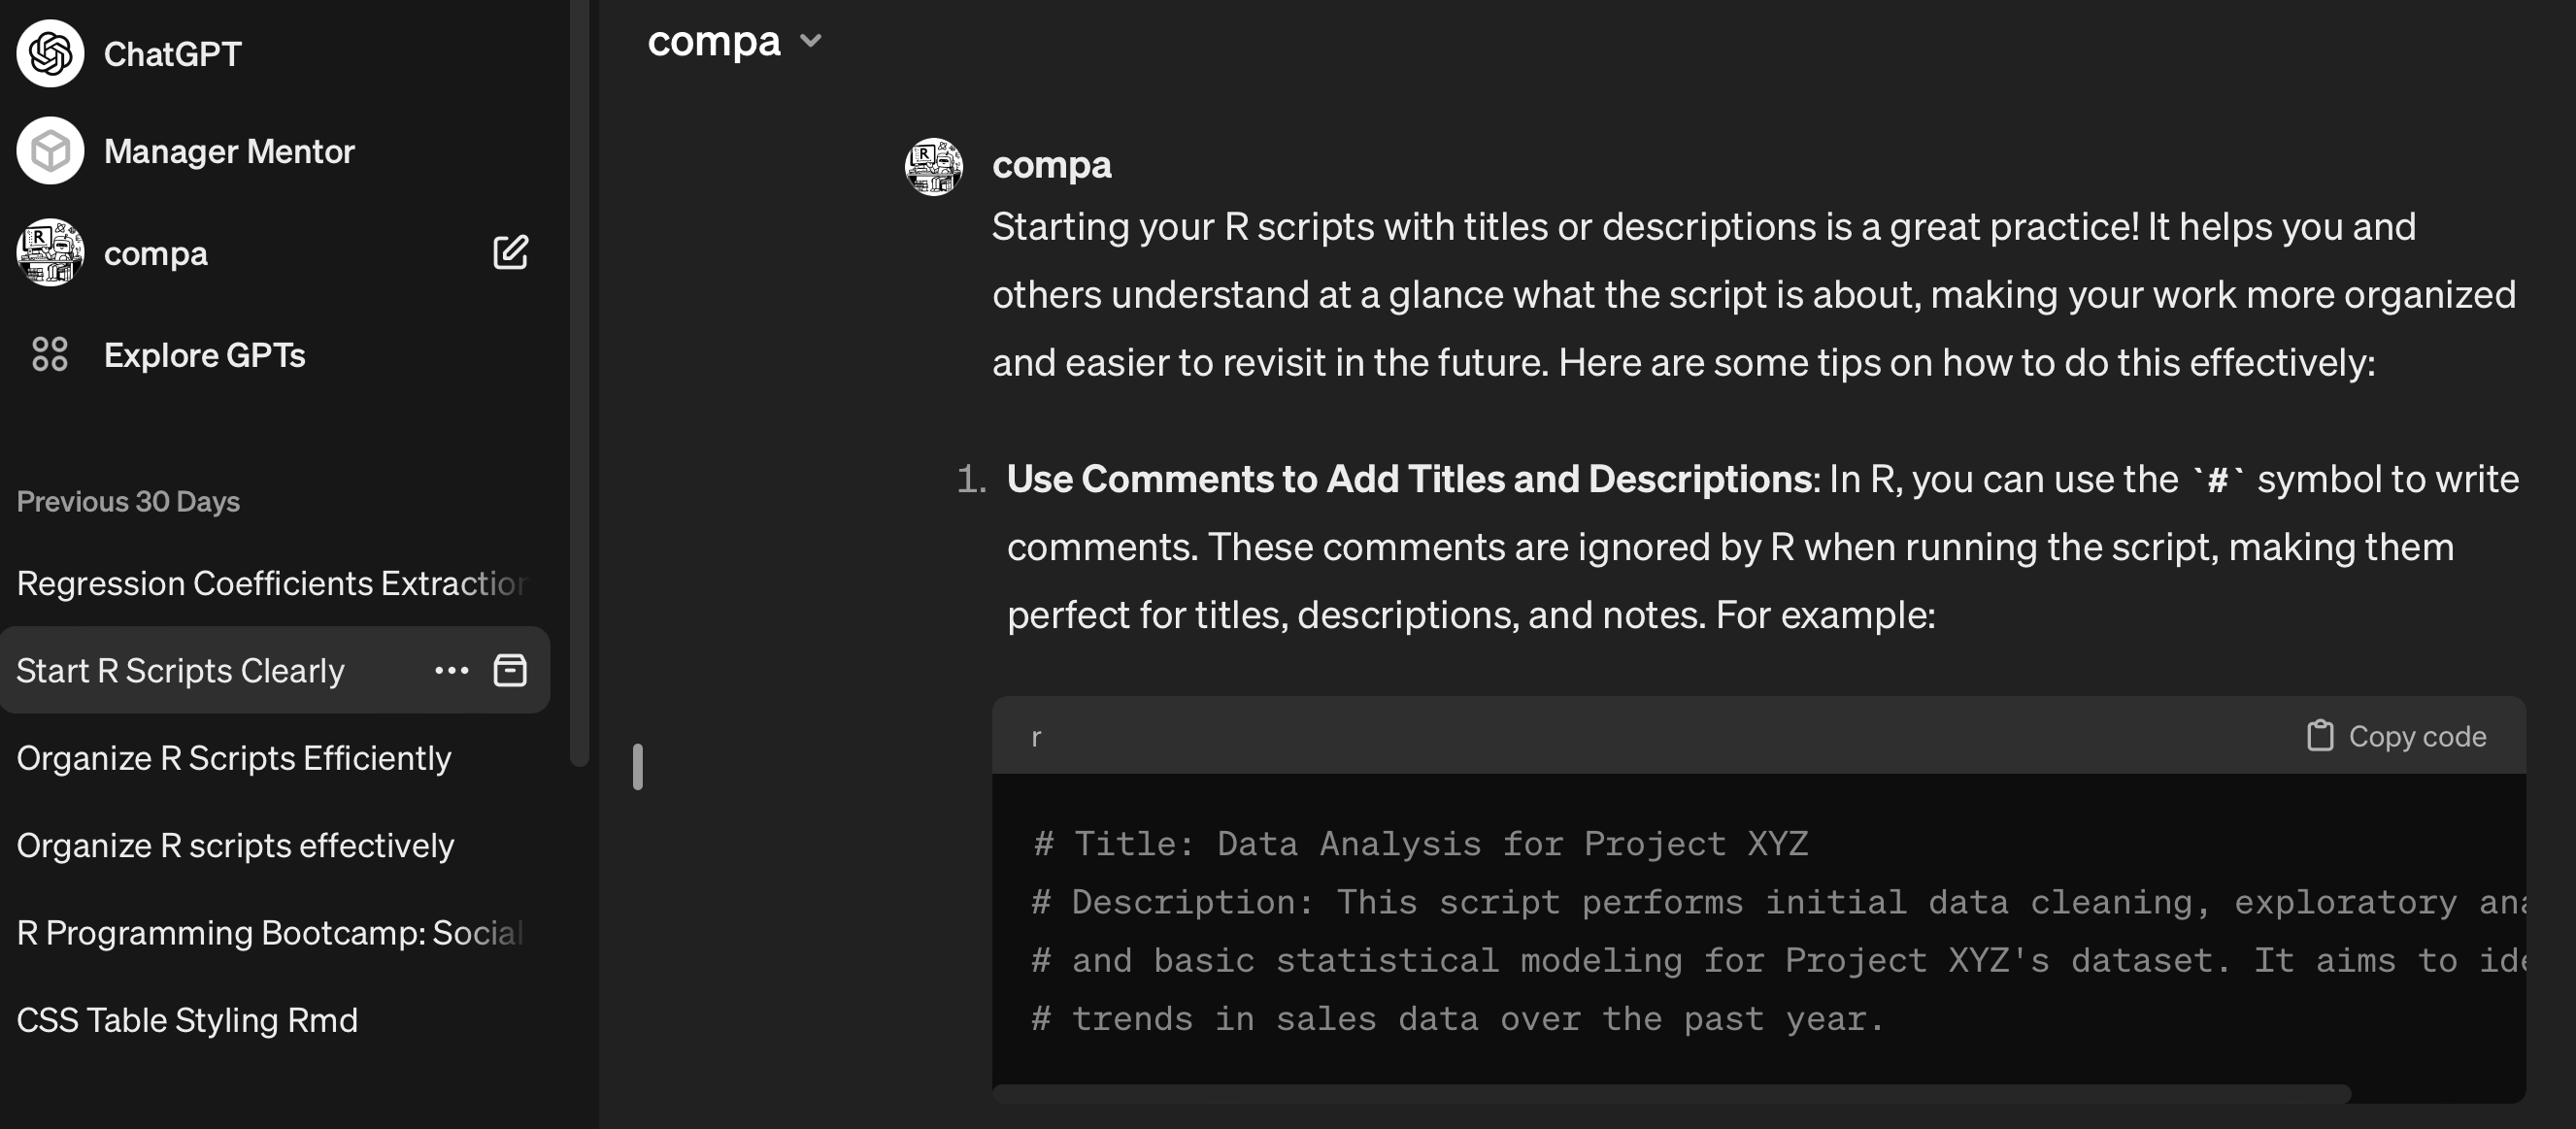Click the clipboard icon beside Copy code
The width and height of the screenshot is (2576, 1129).
2319,736
